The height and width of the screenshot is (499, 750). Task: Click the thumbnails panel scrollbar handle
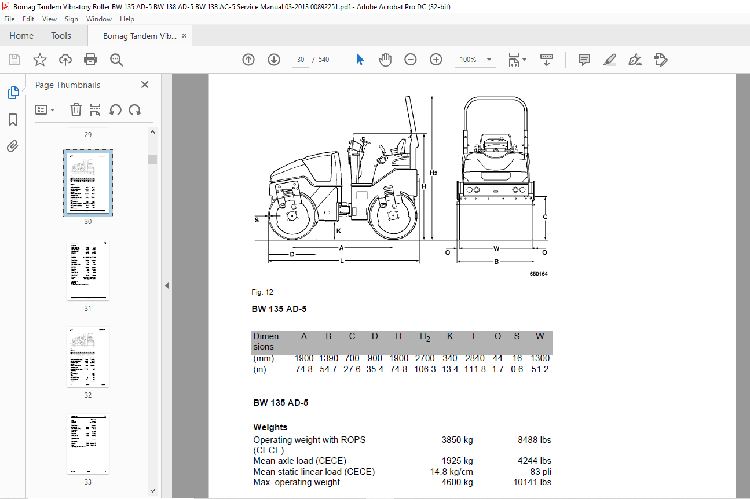tap(153, 159)
